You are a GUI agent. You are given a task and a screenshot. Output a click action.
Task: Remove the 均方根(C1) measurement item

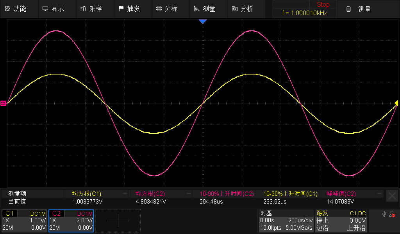coord(125,193)
